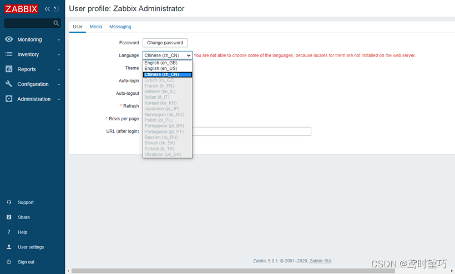The height and width of the screenshot is (274, 455).
Task: Click the Change password button
Action: 165,43
